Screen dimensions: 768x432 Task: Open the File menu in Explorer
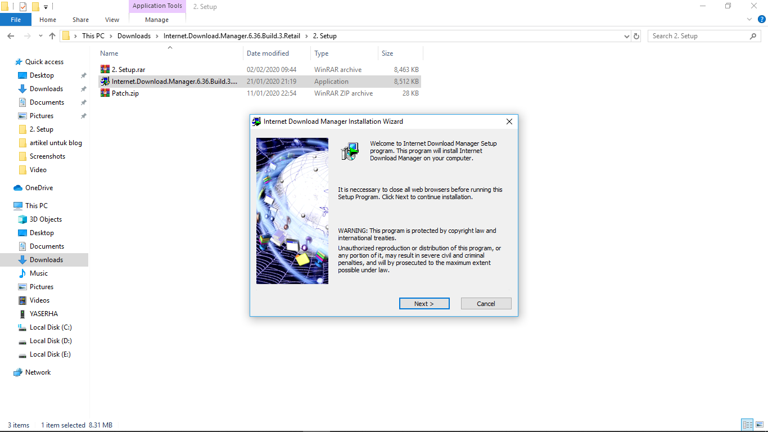pyautogui.click(x=16, y=20)
